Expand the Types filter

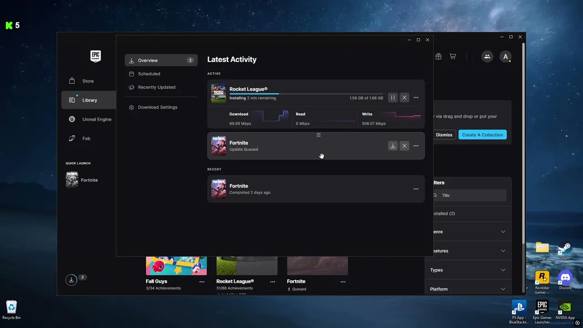[x=468, y=270]
